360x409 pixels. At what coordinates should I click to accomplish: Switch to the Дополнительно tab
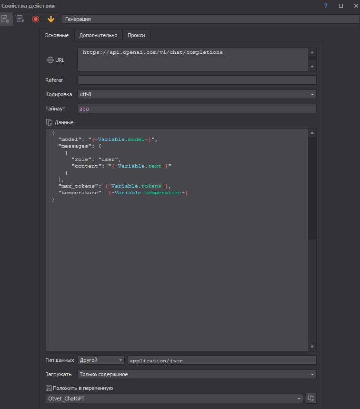pos(98,35)
